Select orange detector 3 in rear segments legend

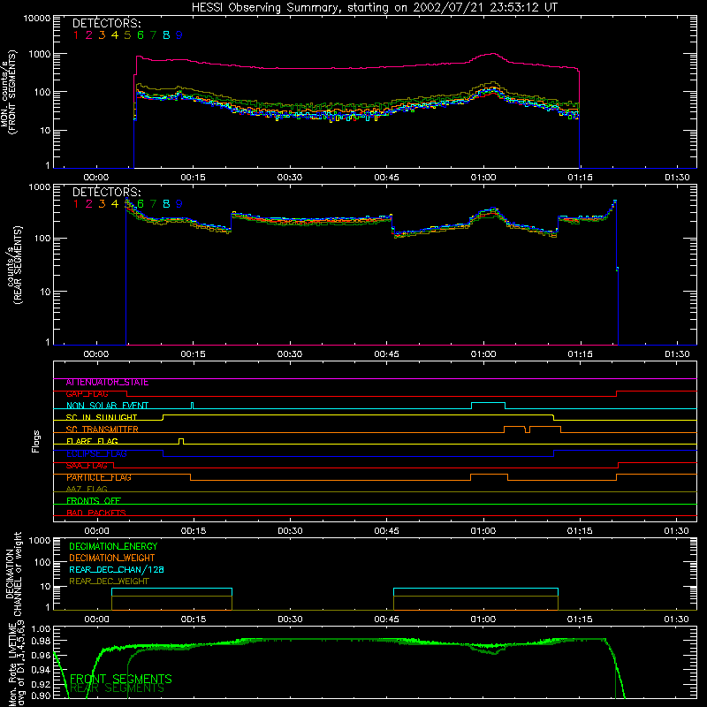tap(102, 204)
